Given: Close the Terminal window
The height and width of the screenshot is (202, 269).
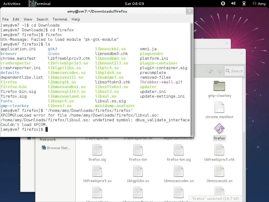Looking at the screenshot, I should click(x=190, y=11).
